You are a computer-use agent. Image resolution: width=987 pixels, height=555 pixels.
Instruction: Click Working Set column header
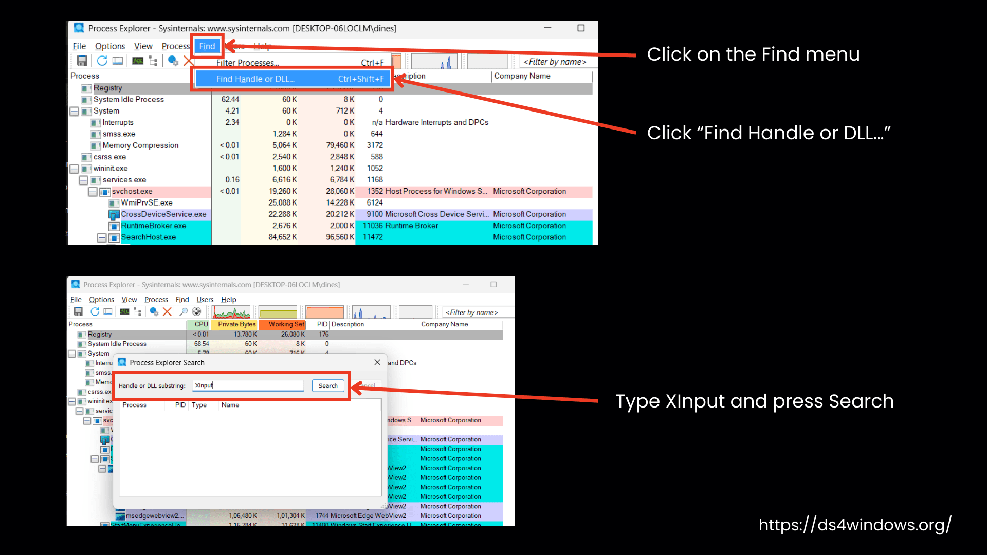coord(282,324)
